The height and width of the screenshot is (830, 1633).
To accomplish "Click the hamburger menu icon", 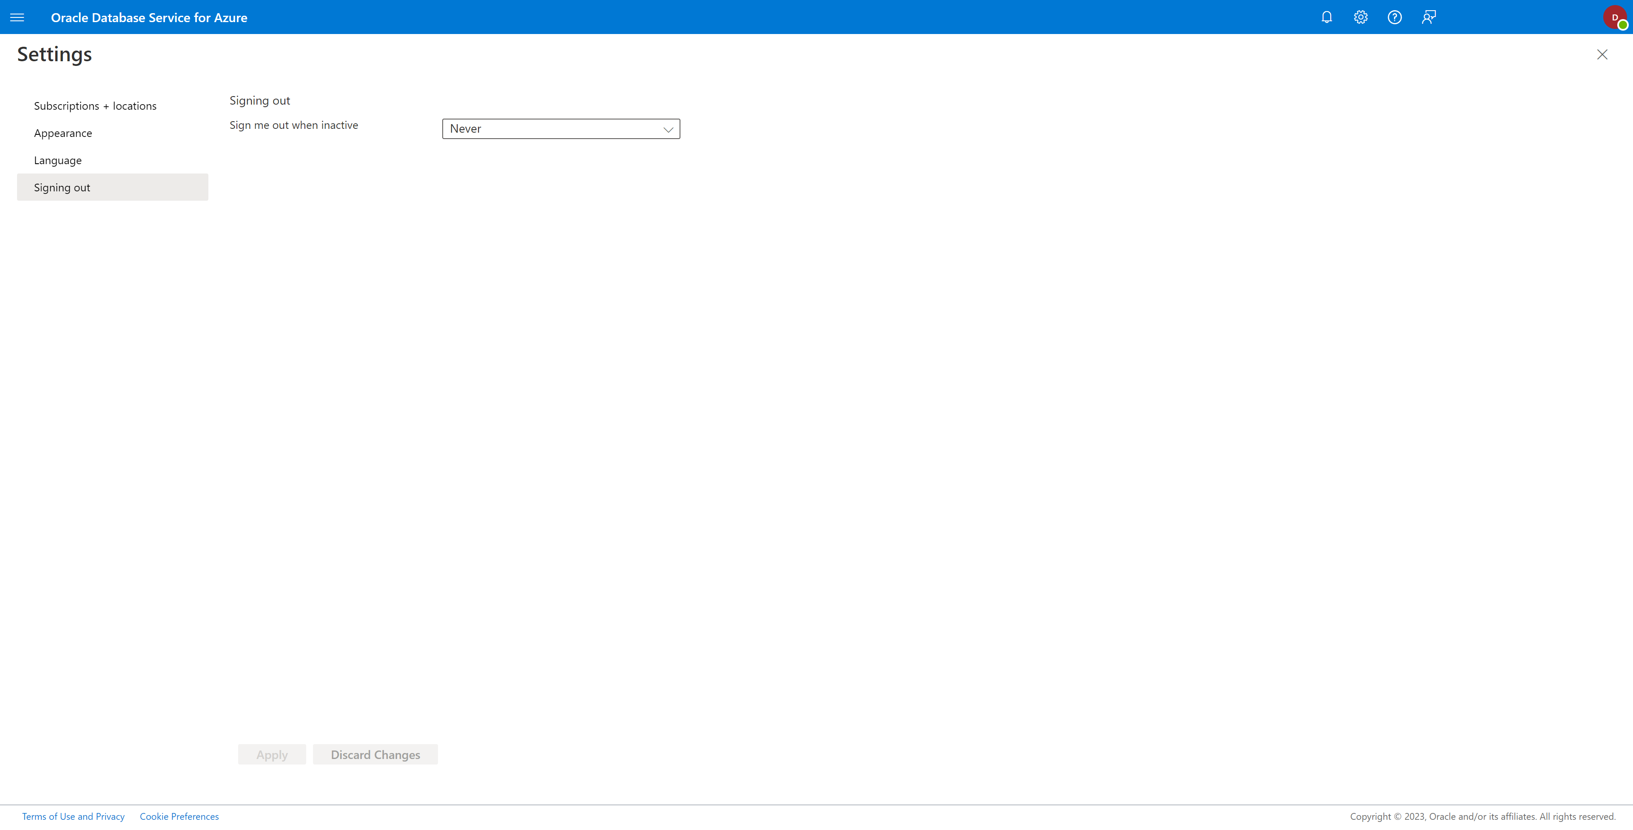I will [17, 17].
